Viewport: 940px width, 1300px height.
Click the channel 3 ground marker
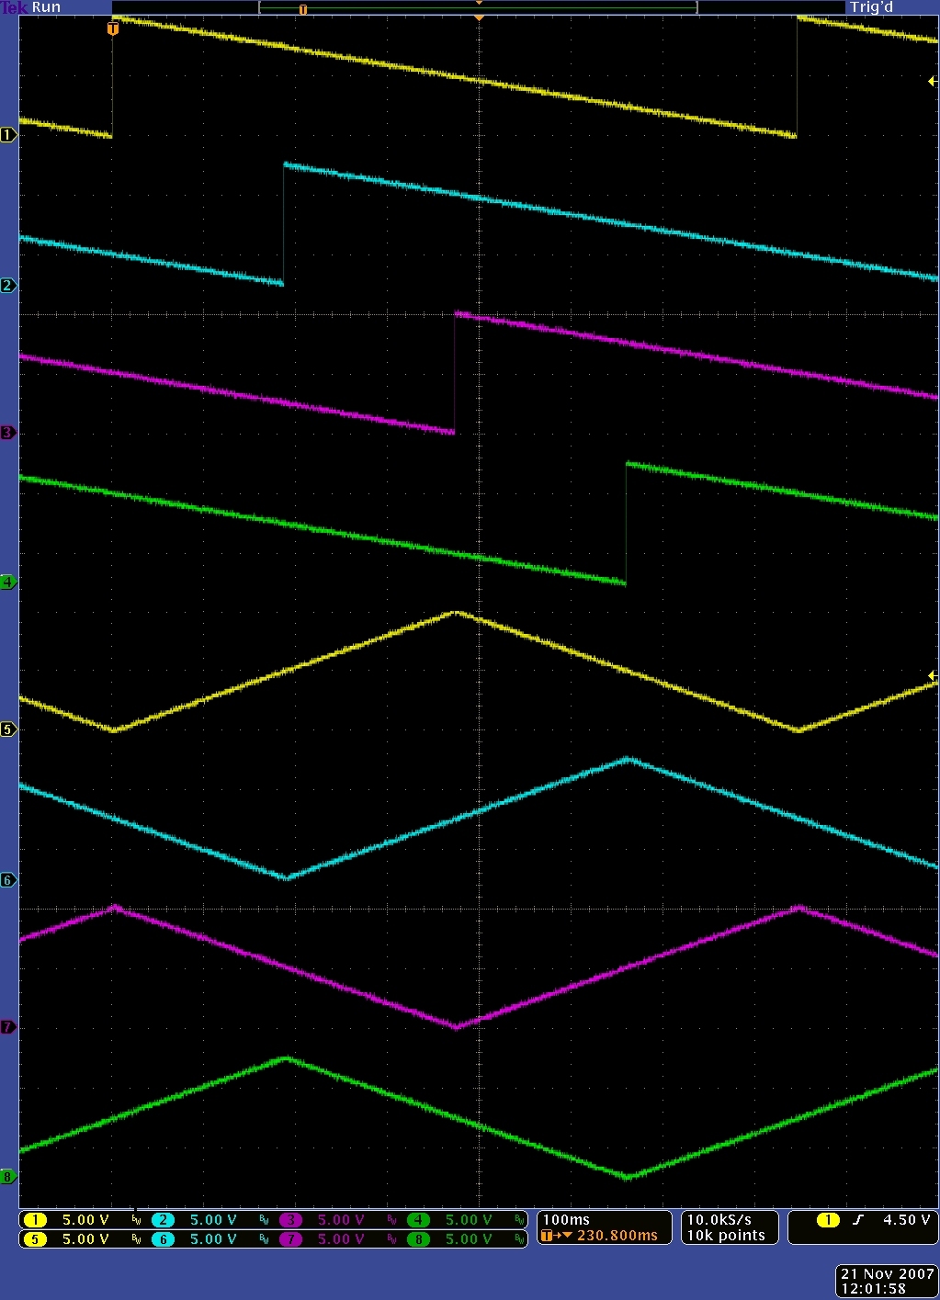[x=8, y=433]
